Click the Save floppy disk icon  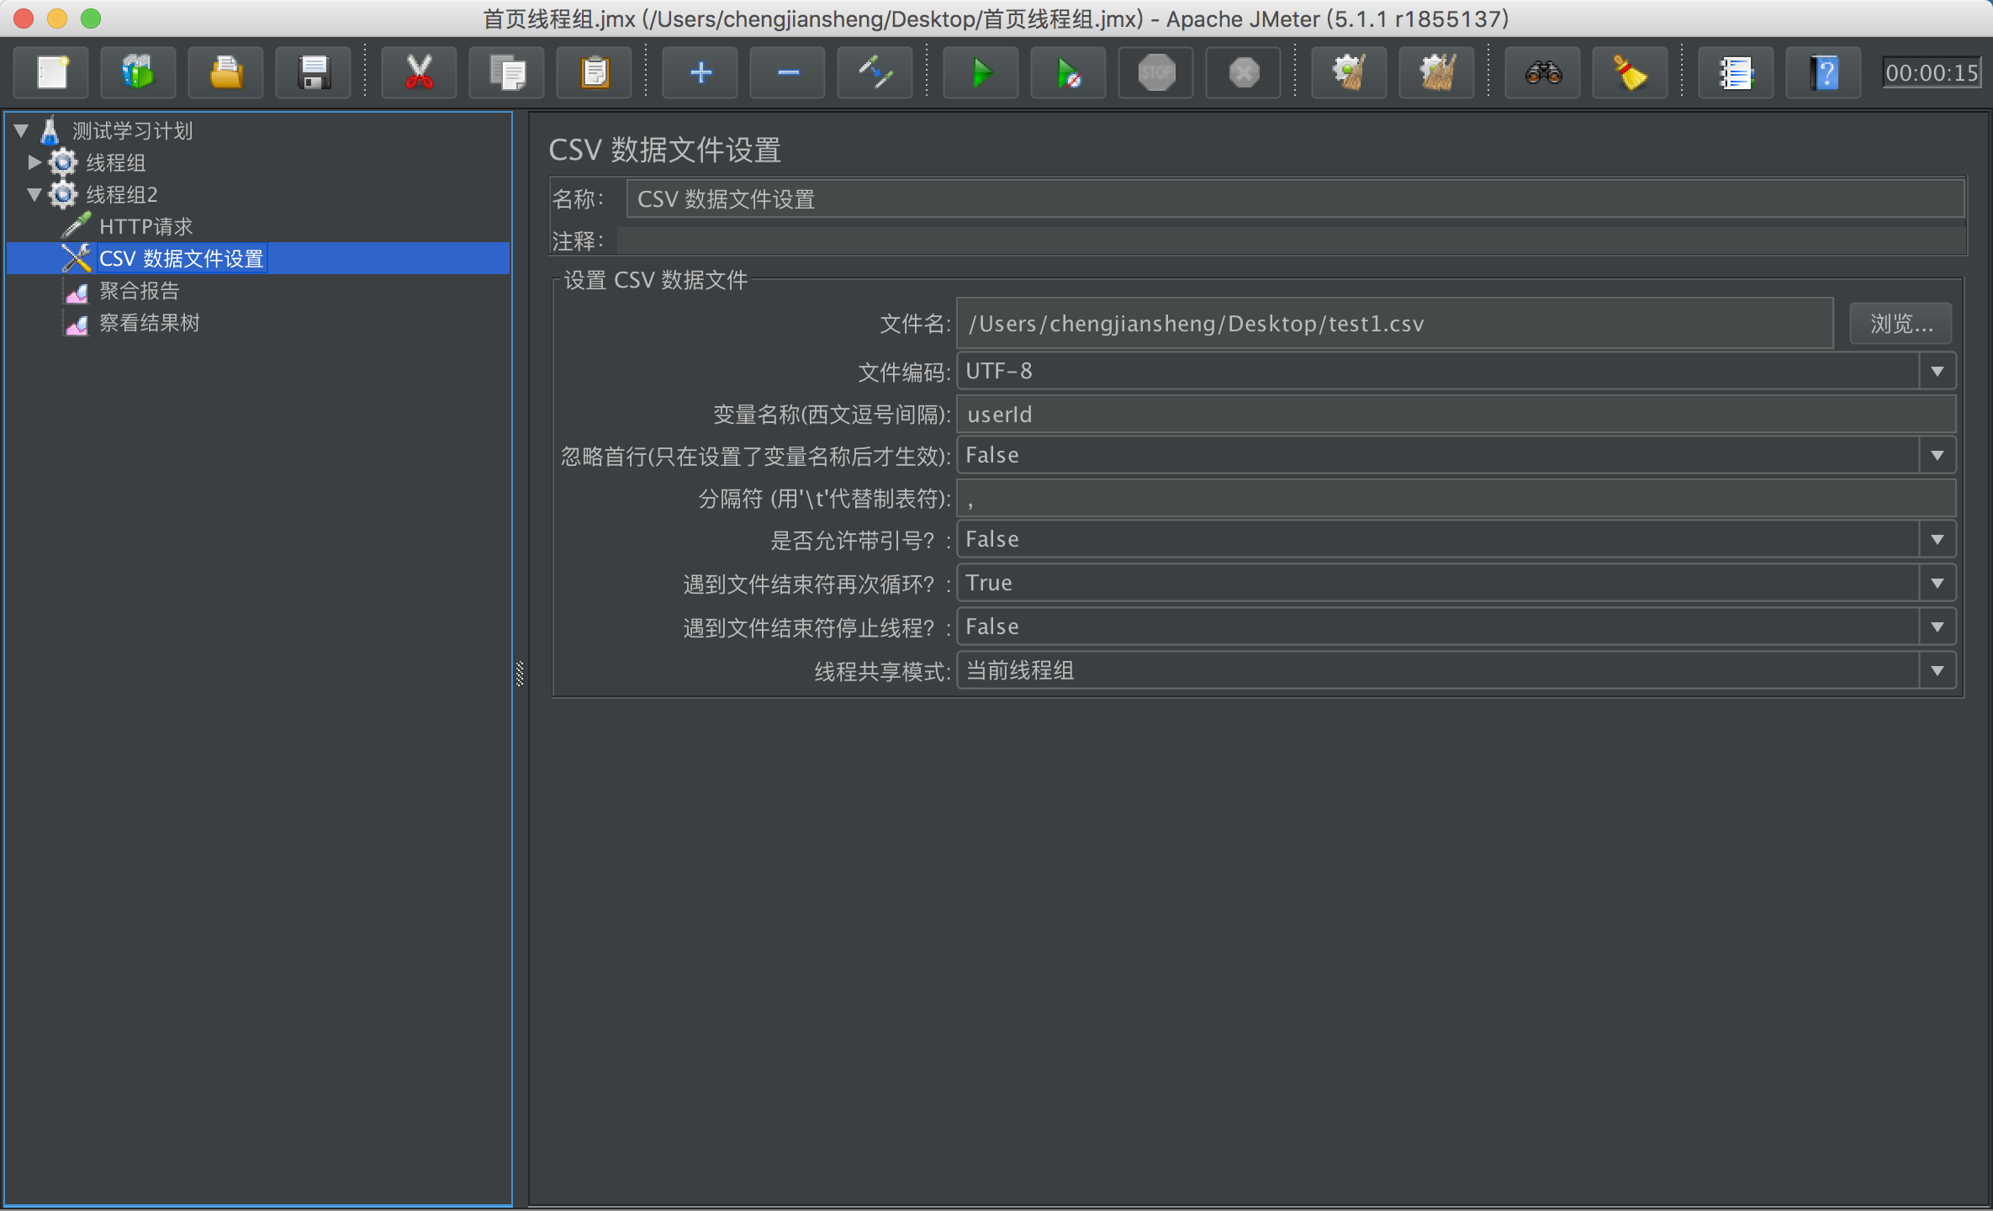coord(314,73)
